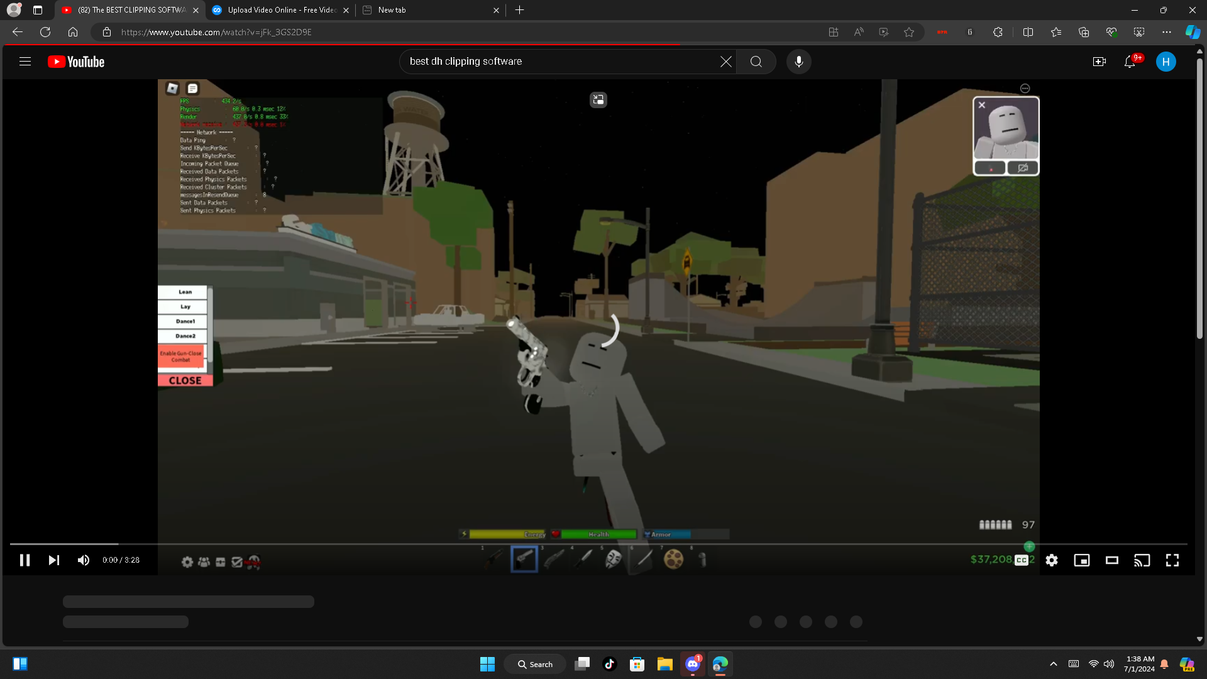
Task: View site information via the lock icon
Action: point(107,32)
